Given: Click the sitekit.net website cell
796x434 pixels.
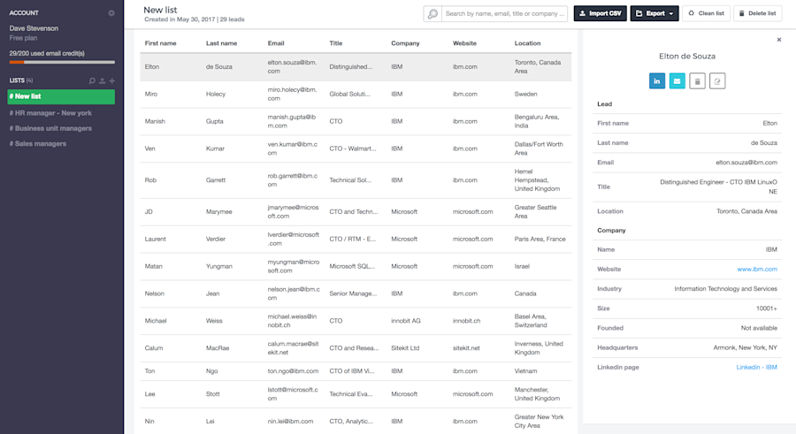Looking at the screenshot, I should [x=466, y=348].
